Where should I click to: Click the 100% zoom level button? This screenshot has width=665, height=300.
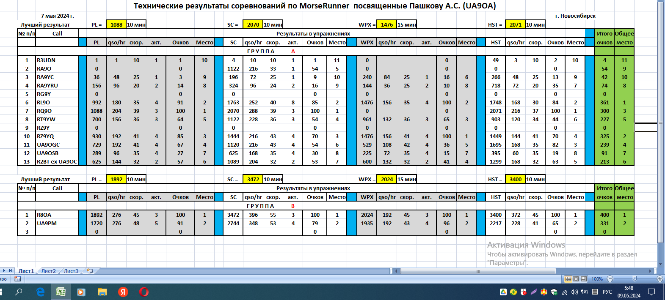click(597, 279)
